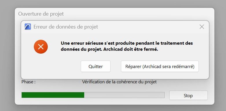226x111 pixels.
Task: Click the Phase : label
Action: pyautogui.click(x=29, y=82)
